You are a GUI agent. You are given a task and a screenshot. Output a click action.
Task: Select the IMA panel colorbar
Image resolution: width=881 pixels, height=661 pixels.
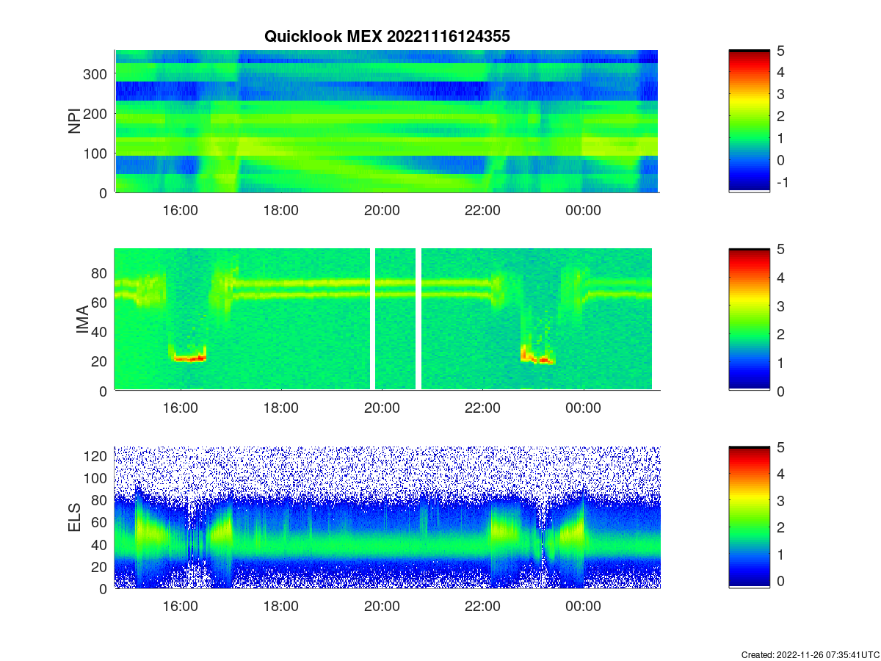pyautogui.click(x=749, y=319)
